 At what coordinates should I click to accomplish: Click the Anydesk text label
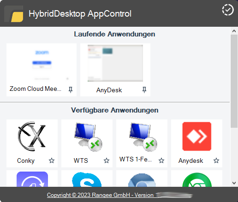click(190, 161)
